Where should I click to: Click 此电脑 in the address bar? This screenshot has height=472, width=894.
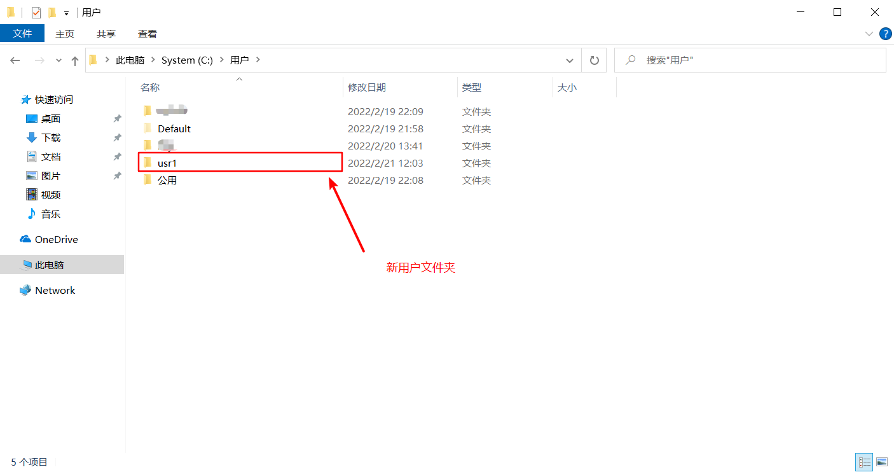tap(130, 60)
